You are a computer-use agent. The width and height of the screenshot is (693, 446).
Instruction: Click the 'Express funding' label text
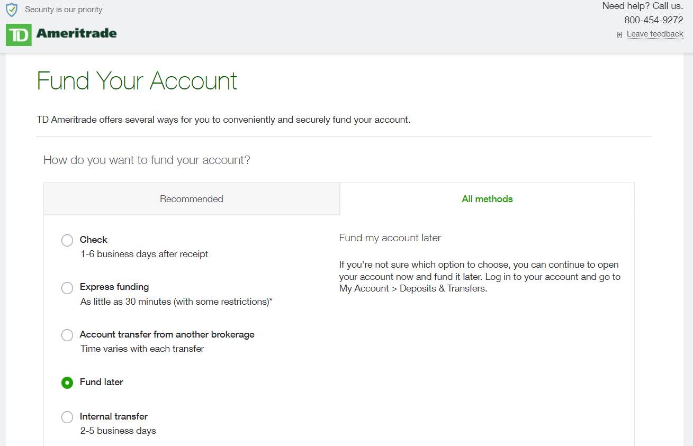pos(114,287)
